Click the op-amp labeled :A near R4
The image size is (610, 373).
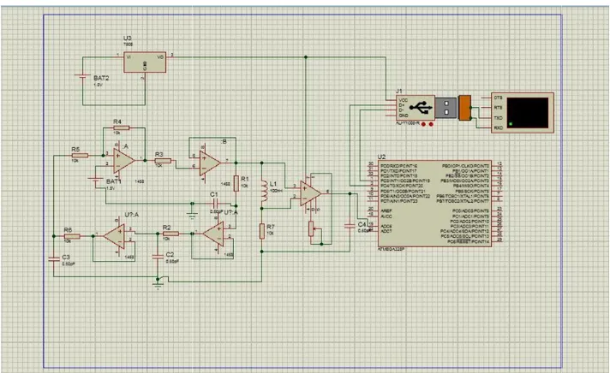(x=123, y=160)
